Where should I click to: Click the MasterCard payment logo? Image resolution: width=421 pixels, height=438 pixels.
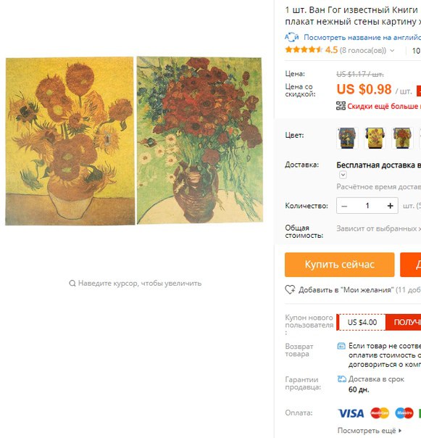tap(380, 413)
